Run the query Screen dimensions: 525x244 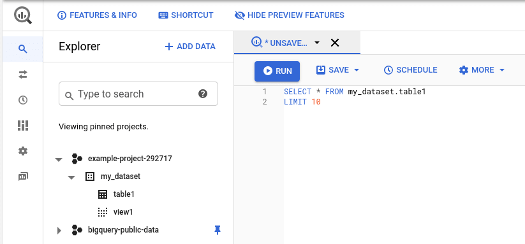coord(277,71)
